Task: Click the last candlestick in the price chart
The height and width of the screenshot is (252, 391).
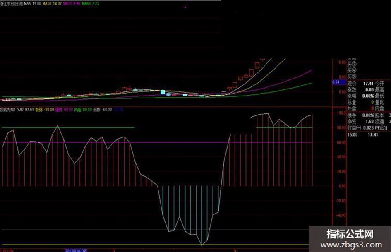Action: (x=262, y=60)
